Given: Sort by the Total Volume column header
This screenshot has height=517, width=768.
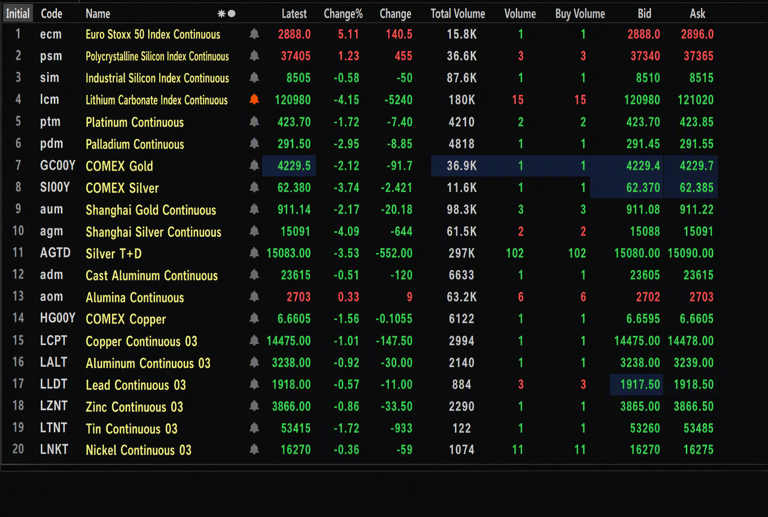Looking at the screenshot, I should [458, 14].
